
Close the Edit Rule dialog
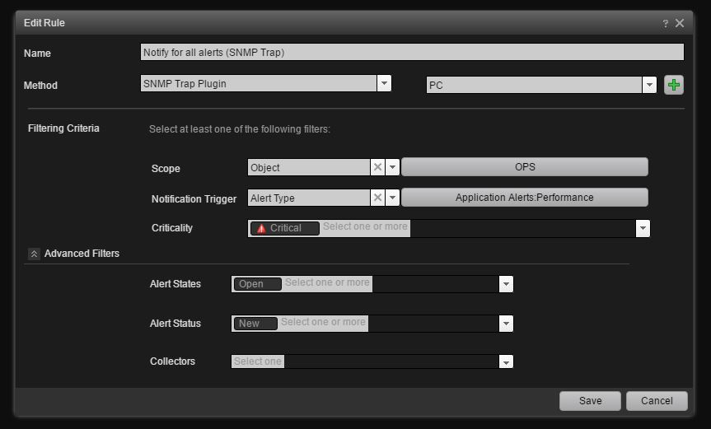tap(679, 23)
